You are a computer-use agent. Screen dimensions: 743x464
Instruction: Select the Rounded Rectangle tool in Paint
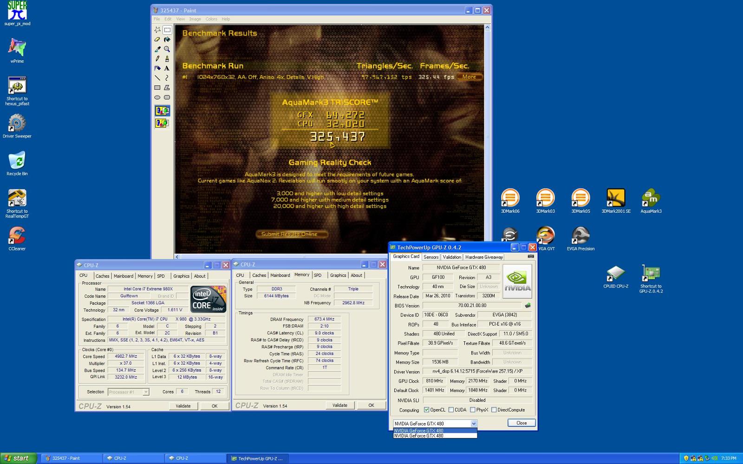coord(167,97)
